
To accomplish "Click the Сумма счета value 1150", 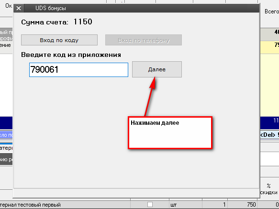I will point(83,22).
